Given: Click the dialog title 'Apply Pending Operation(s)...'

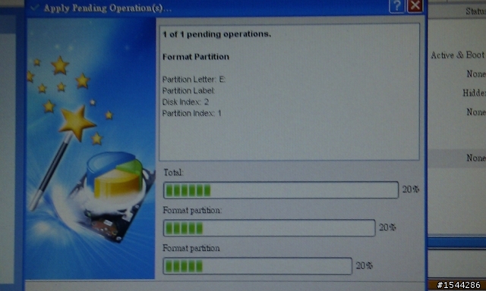Looking at the screenshot, I should point(108,8).
